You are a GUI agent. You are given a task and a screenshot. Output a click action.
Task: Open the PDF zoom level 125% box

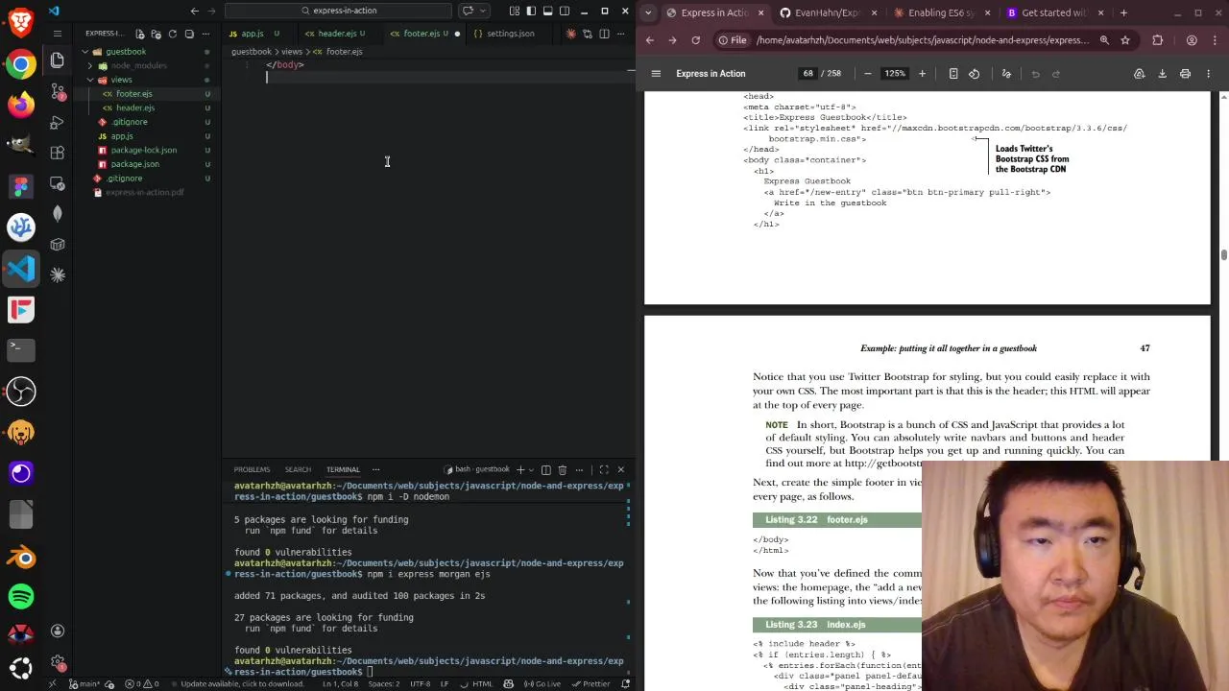click(x=895, y=74)
